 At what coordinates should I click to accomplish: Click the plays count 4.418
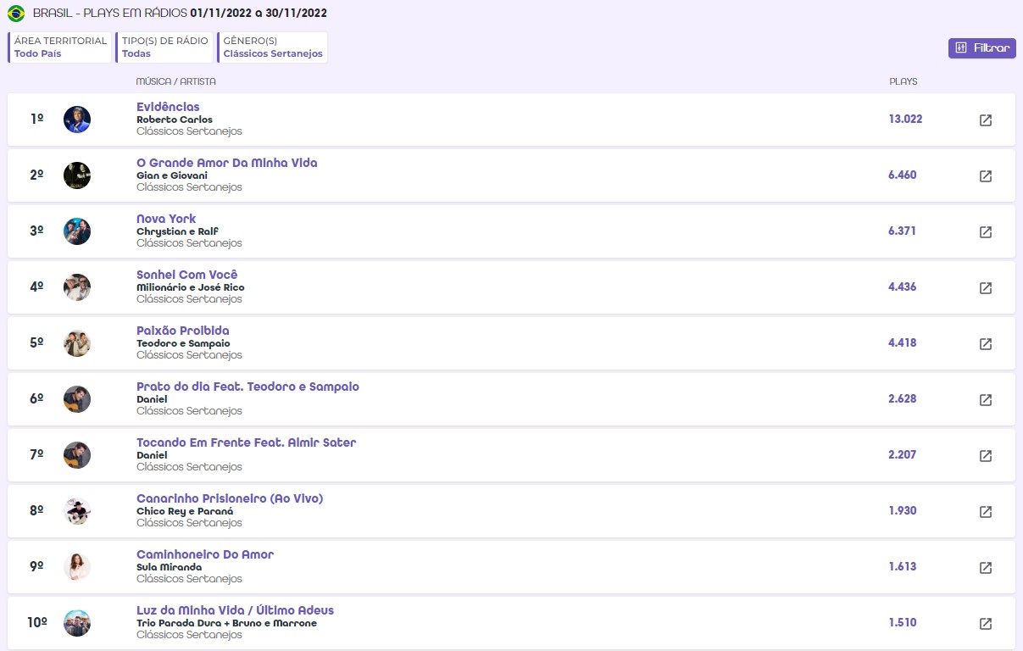(x=903, y=343)
